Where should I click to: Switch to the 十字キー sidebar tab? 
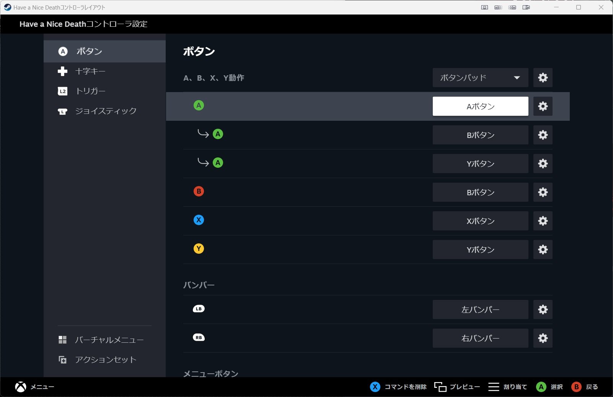pos(104,71)
